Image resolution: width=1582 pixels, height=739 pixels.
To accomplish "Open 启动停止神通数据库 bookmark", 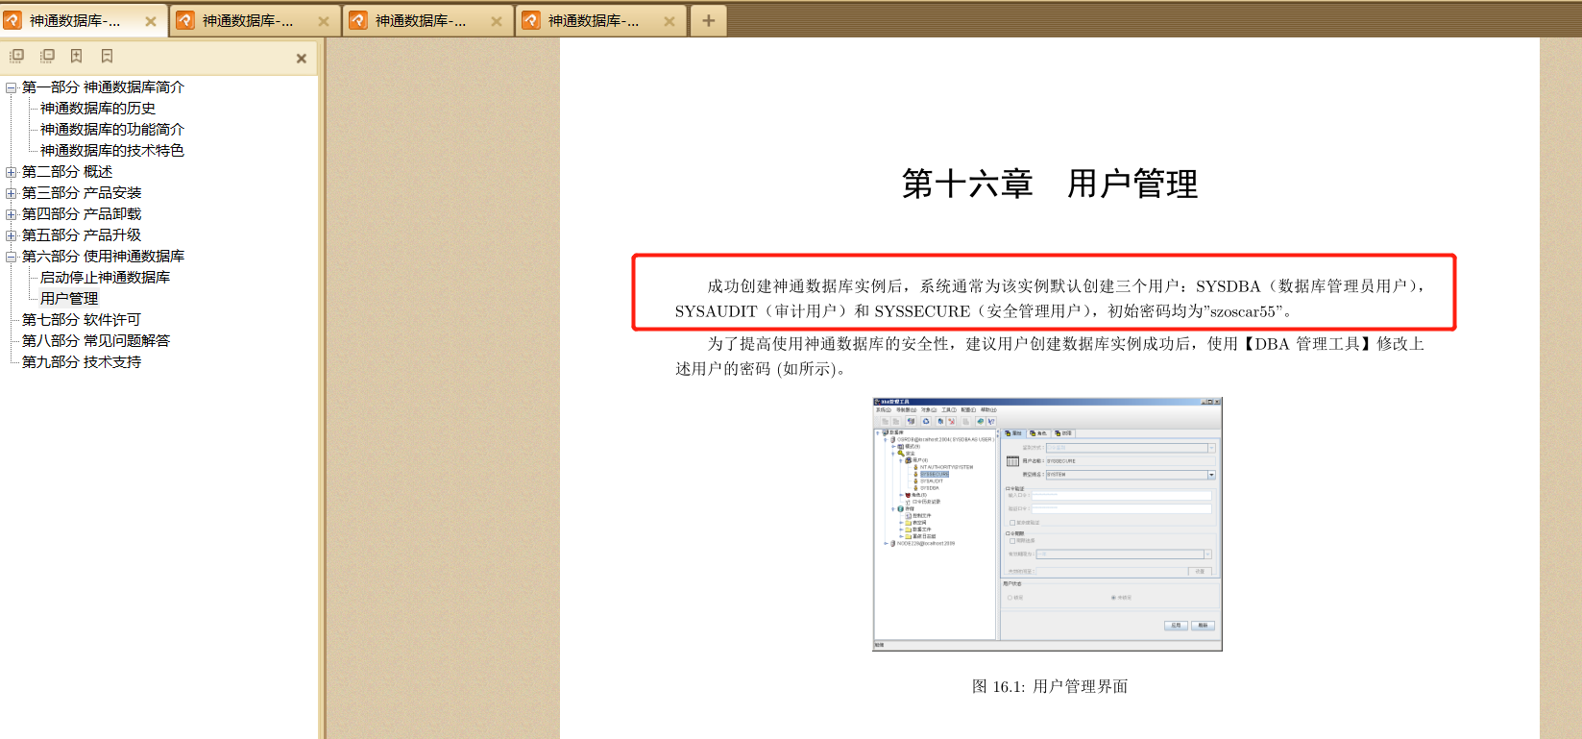I will (105, 278).
